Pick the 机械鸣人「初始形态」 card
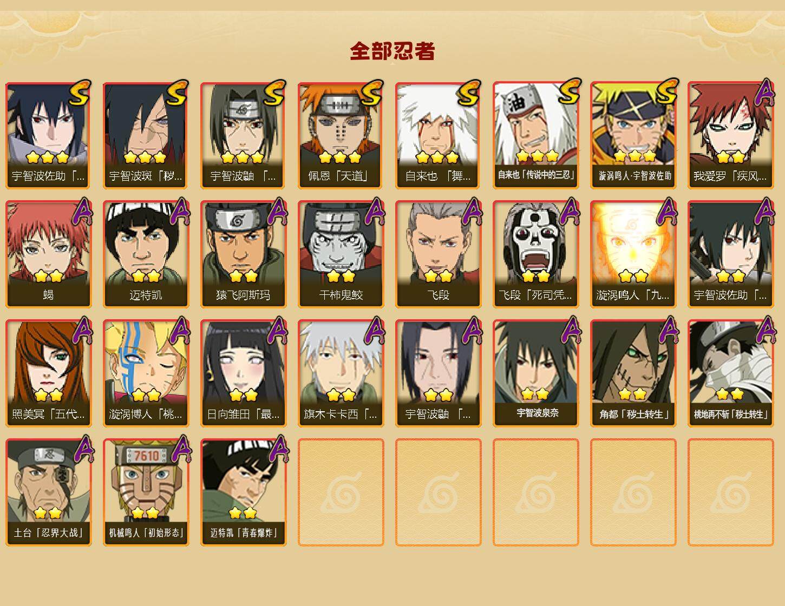Image resolution: width=785 pixels, height=606 pixels. point(146,492)
